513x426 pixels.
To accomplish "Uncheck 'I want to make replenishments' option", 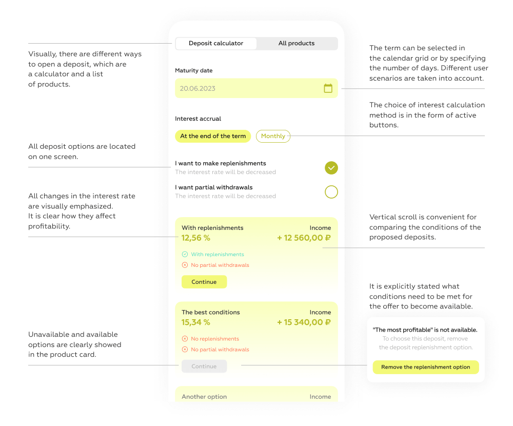I will 331,168.
